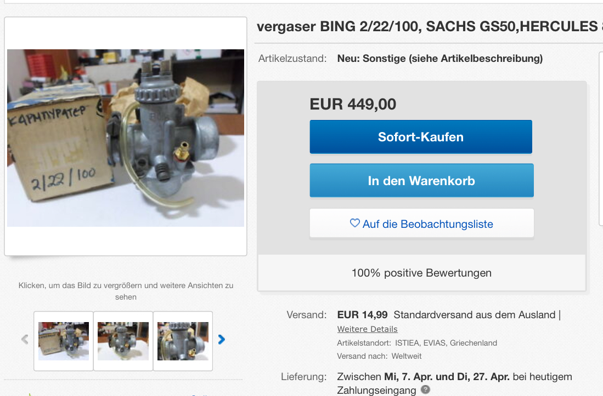Show previous thumbnails with gray left arrow
The height and width of the screenshot is (396, 603).
click(25, 340)
